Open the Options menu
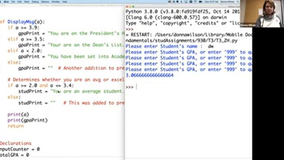Screen dimensions: 284x160 (45, 2)
